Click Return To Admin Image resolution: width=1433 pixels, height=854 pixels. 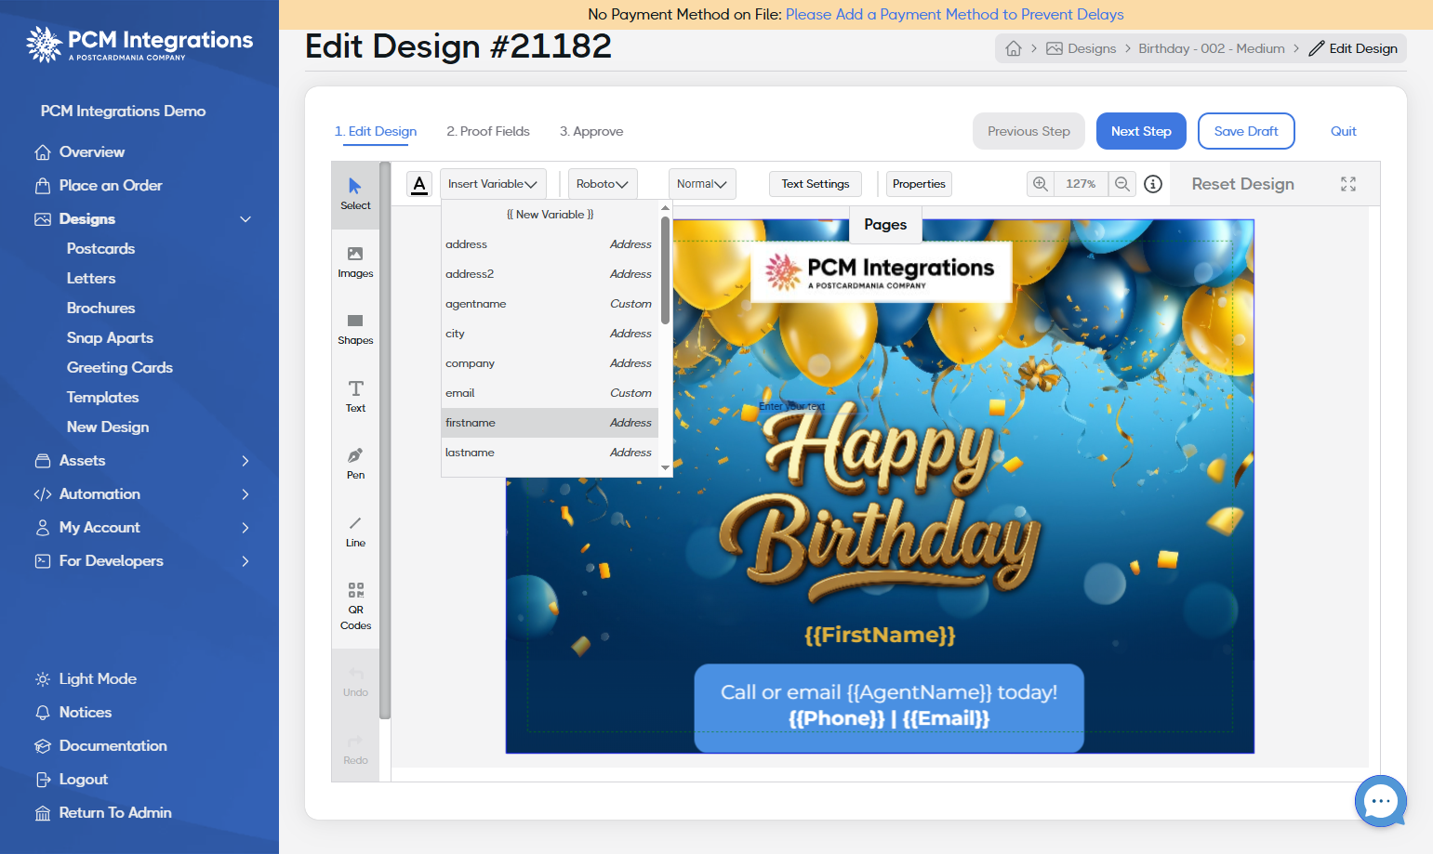pos(114,812)
